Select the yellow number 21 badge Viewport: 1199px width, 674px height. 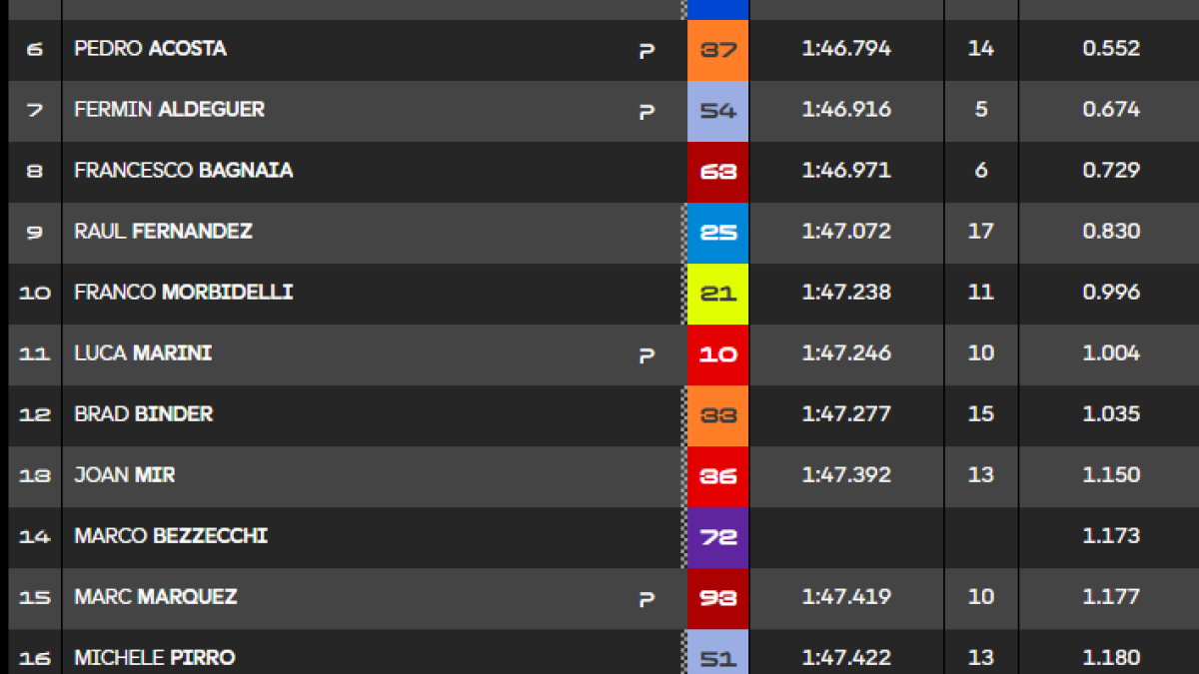tap(717, 294)
